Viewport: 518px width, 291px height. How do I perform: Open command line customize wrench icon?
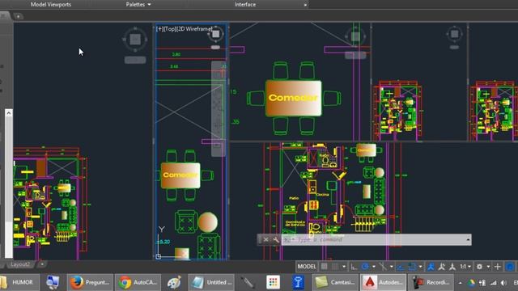pyautogui.click(x=276, y=239)
